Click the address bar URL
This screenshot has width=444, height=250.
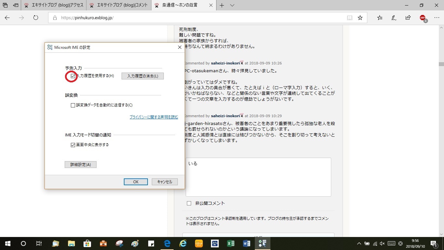tap(87, 18)
